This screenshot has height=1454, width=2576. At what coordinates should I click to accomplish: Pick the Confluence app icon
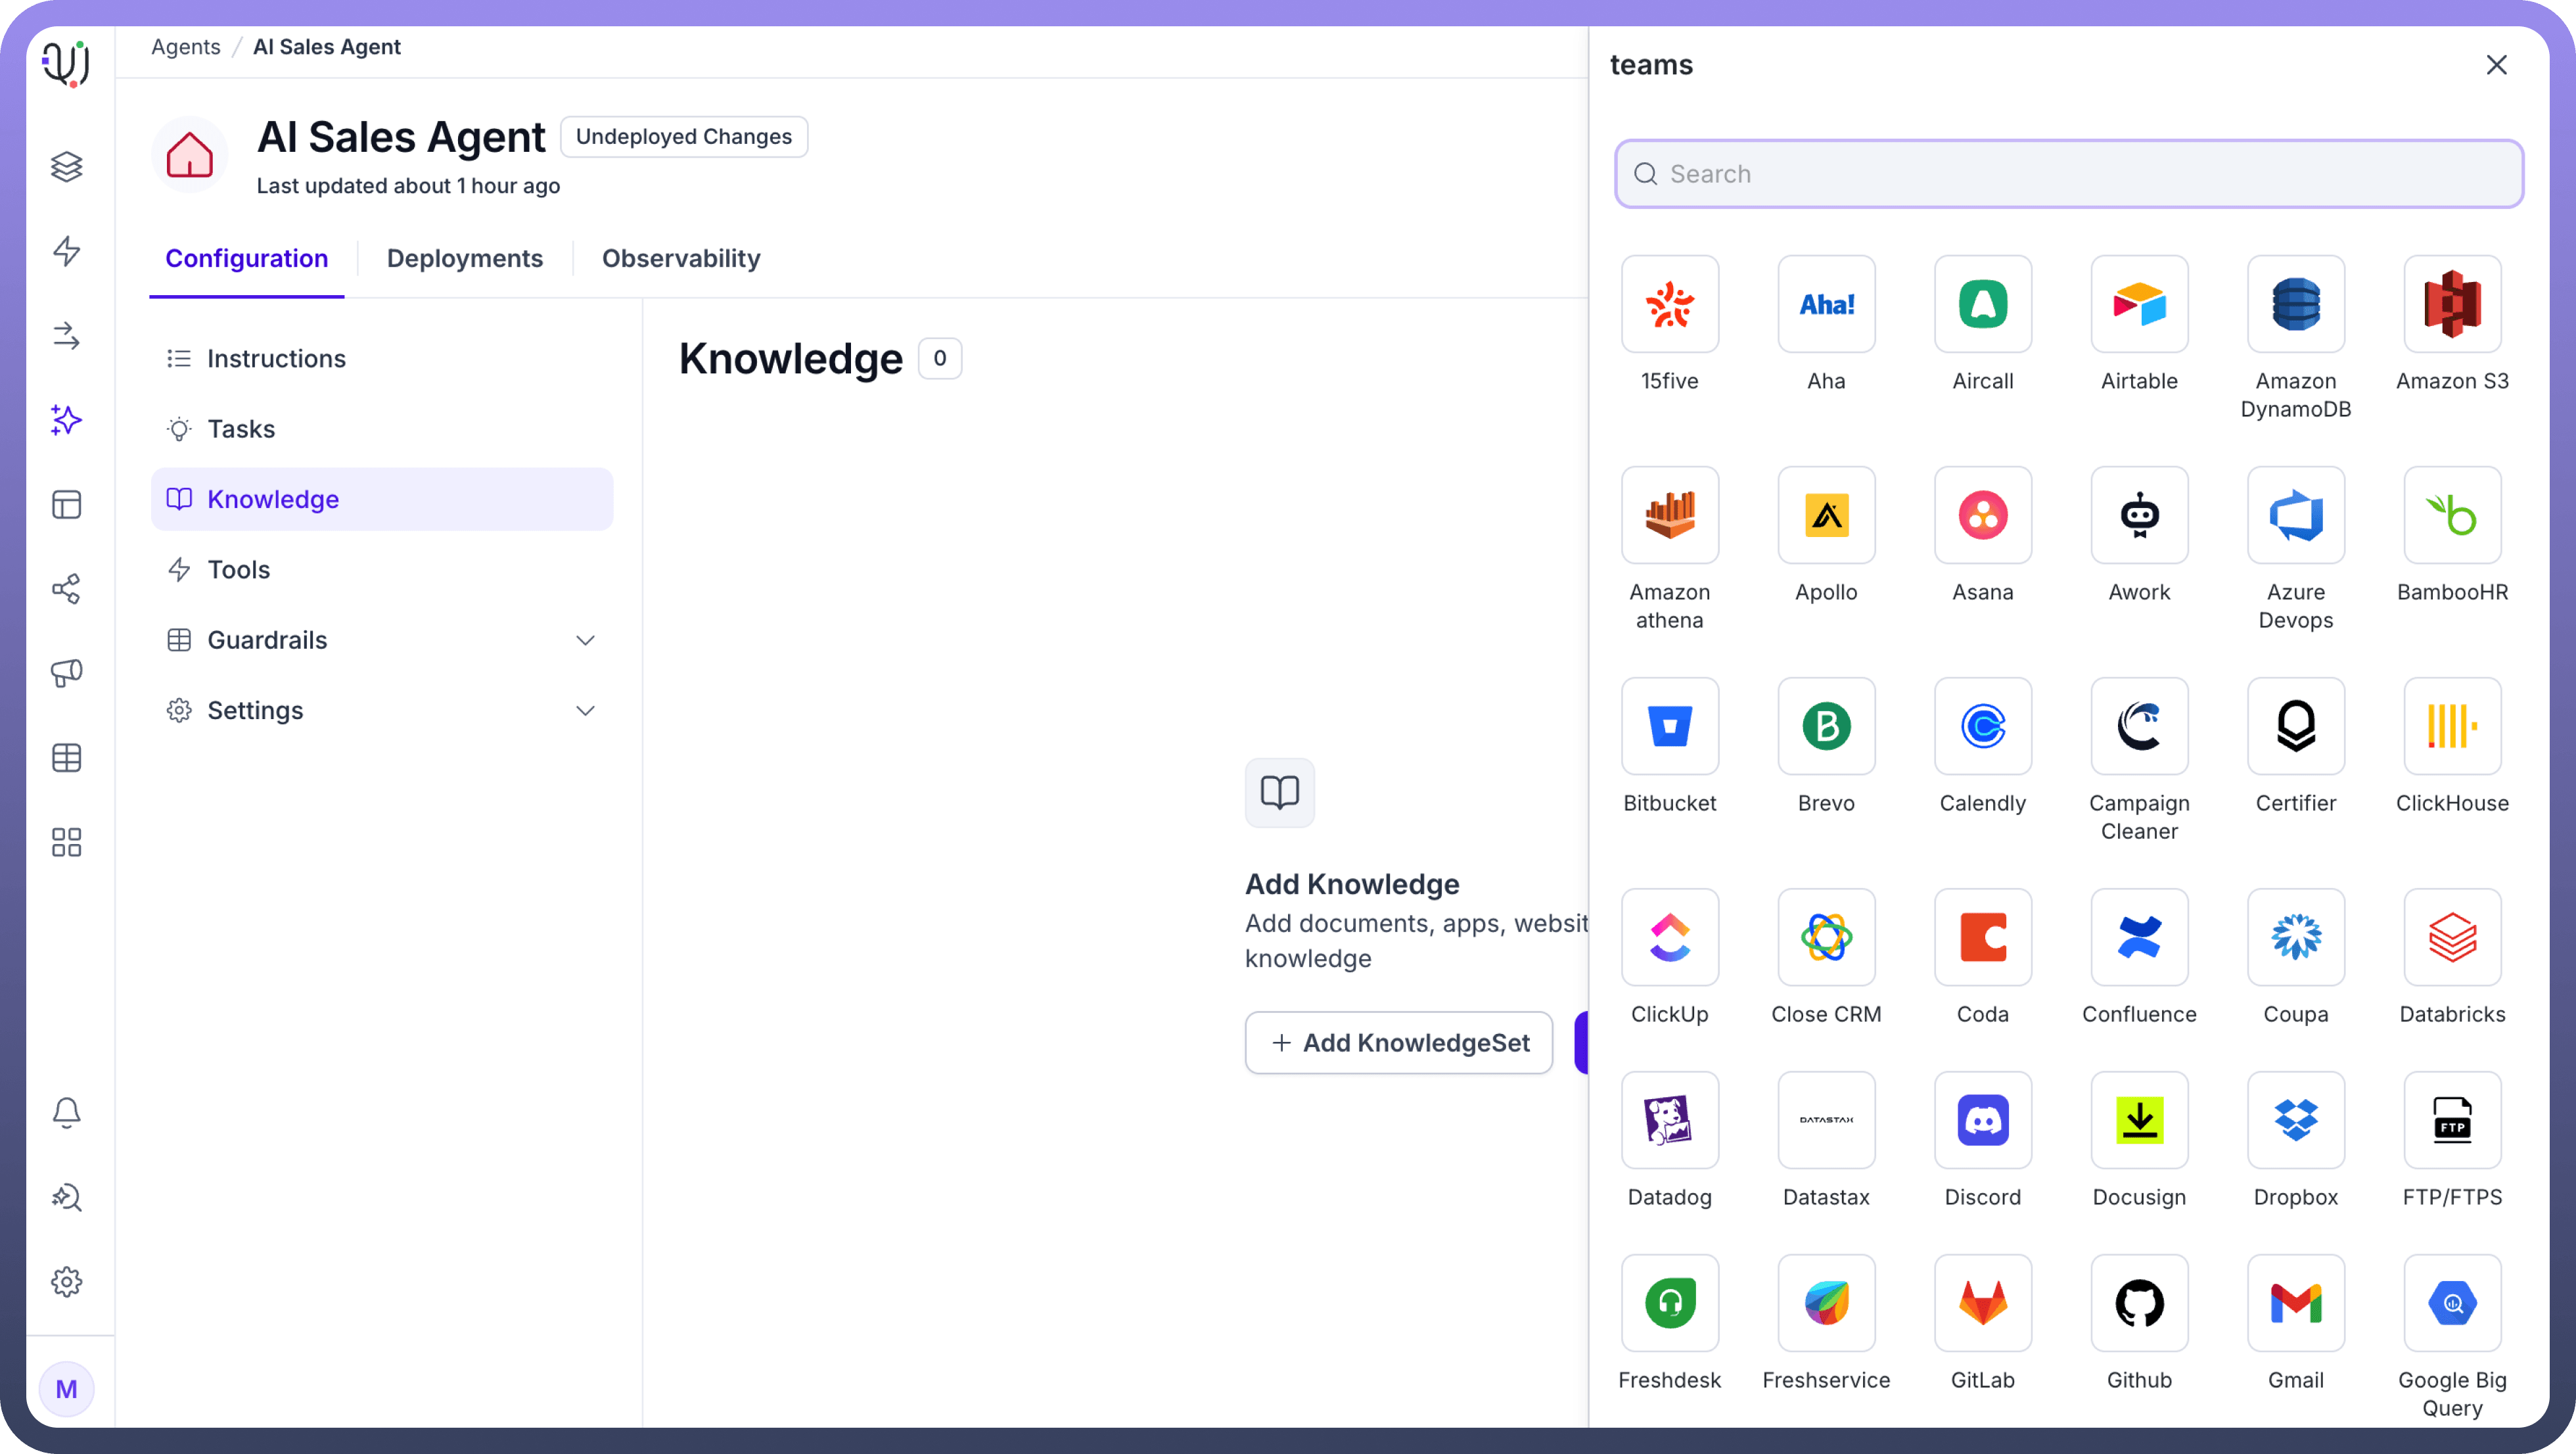2139,937
